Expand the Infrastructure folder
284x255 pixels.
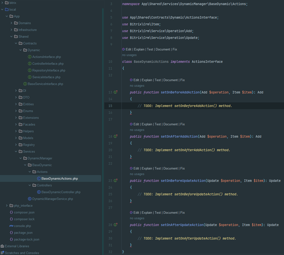pyautogui.click(x=11, y=30)
